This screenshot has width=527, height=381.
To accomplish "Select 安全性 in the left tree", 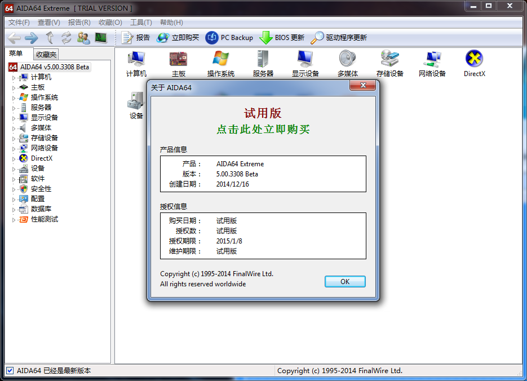I will tap(41, 189).
